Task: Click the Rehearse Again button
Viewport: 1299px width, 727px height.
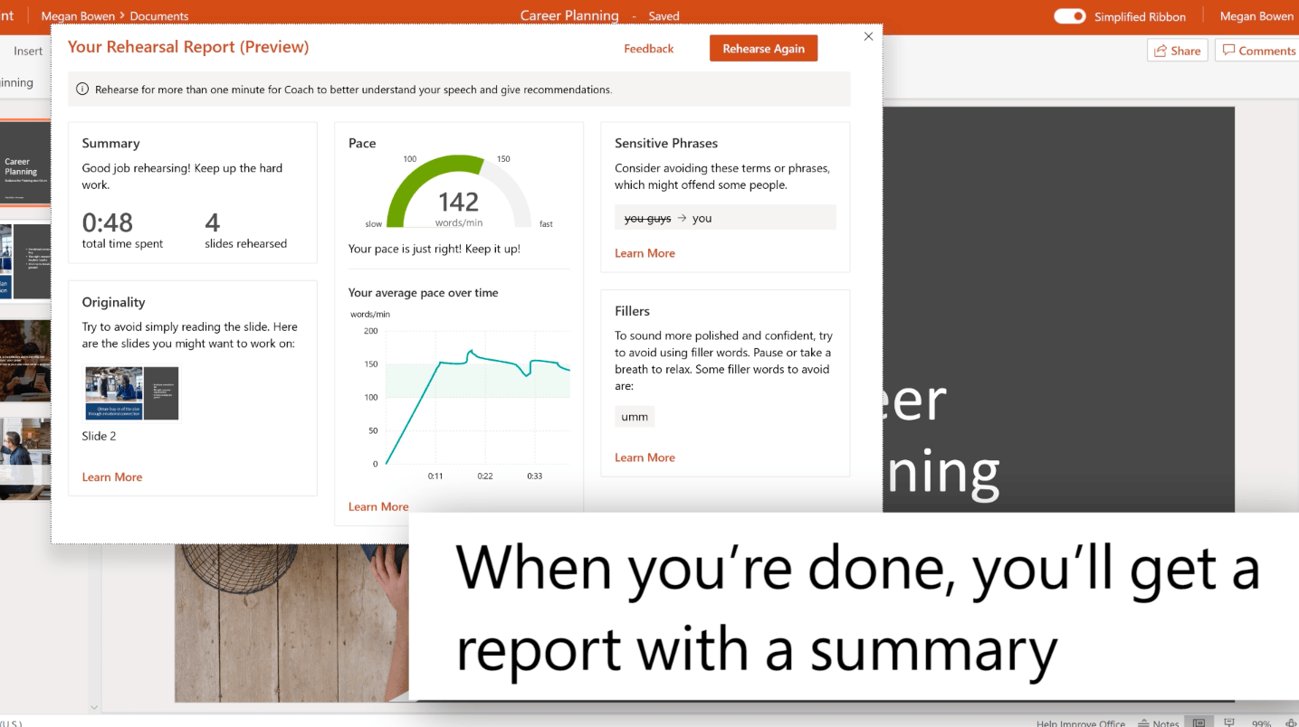Action: coord(763,49)
